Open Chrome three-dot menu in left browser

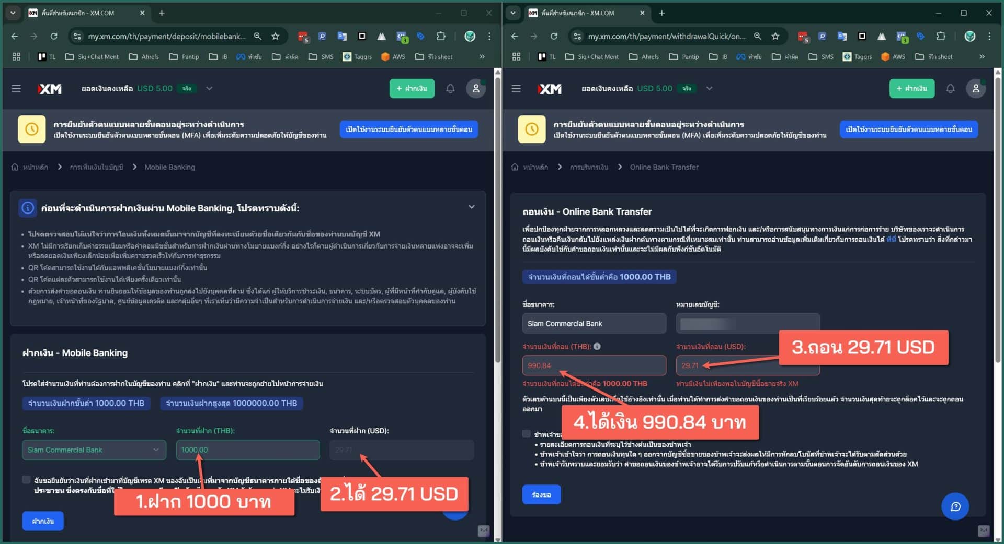489,36
